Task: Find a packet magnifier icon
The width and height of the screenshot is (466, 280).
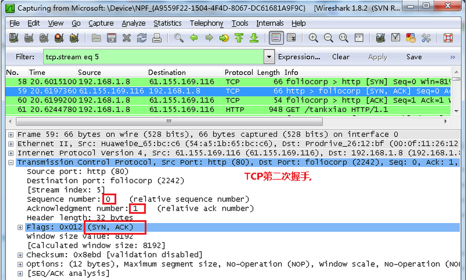Action: [178, 38]
